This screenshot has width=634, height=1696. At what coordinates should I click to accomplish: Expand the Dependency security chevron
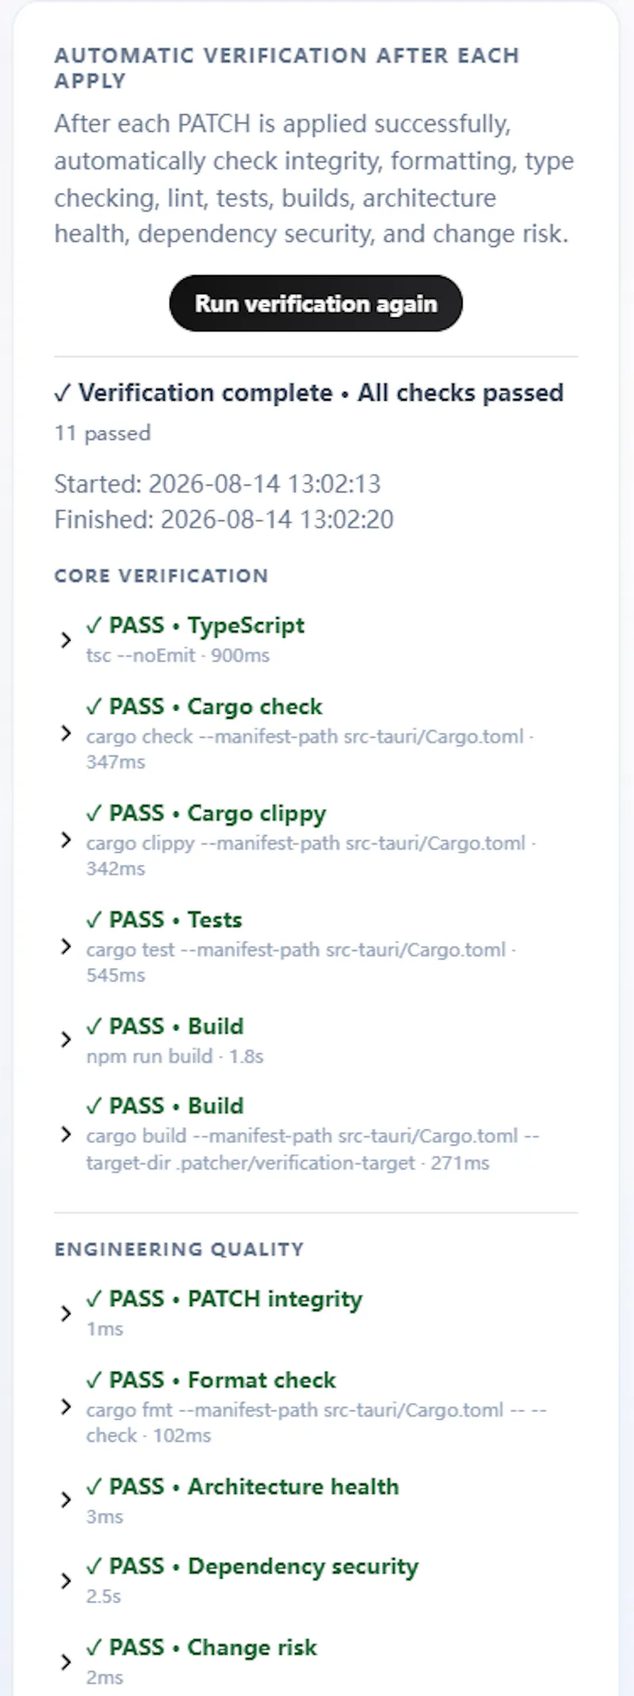[67, 1581]
